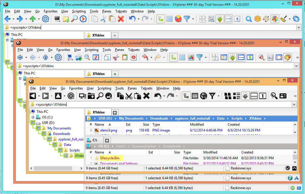Screen dimensions: 305x194
Task: Open the Favorites menu in the front window
Action: [x=76, y=88]
